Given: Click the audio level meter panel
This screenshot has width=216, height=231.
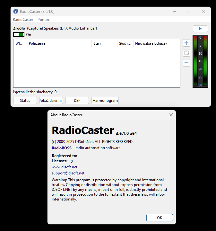Looking at the screenshot, I should [x=200, y=61].
